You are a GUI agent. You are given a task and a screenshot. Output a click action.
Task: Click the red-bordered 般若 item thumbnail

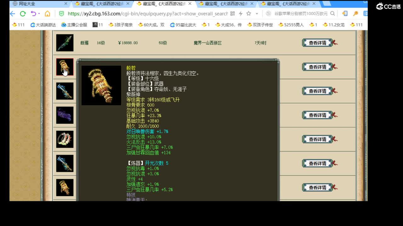tap(65, 67)
